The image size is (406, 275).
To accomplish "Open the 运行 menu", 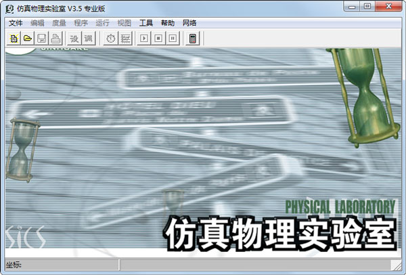I will 103,23.
